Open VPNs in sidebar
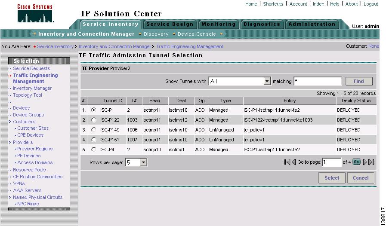This screenshot has height=226, width=386. click(19, 183)
